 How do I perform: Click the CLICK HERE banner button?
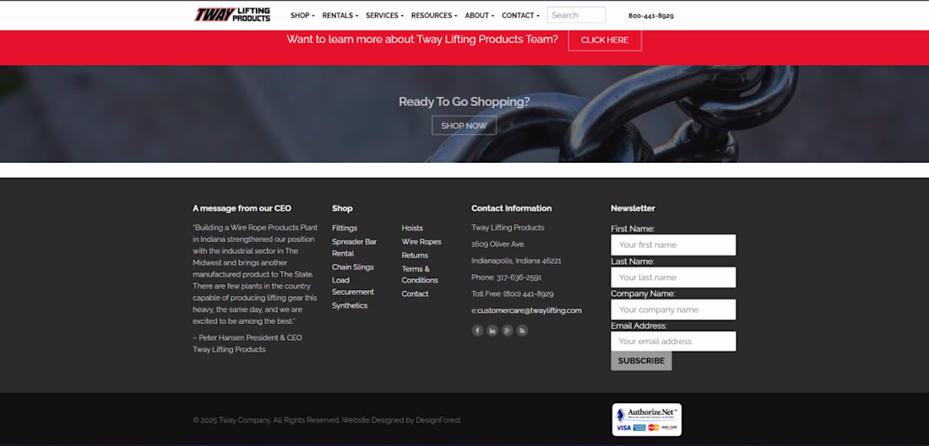(605, 40)
